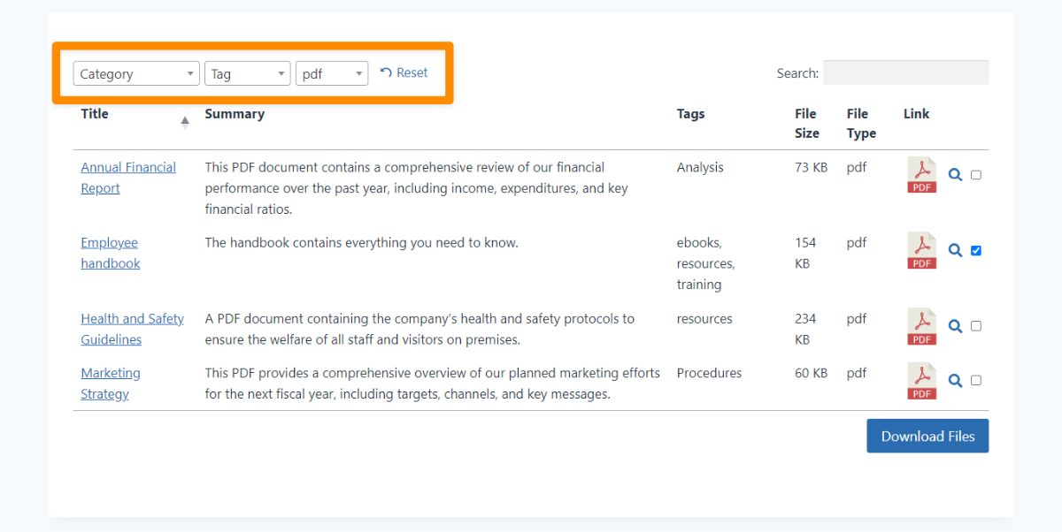The height and width of the screenshot is (532, 1062).
Task: Open PDF icon for Annual Financial Report
Action: coord(921,175)
